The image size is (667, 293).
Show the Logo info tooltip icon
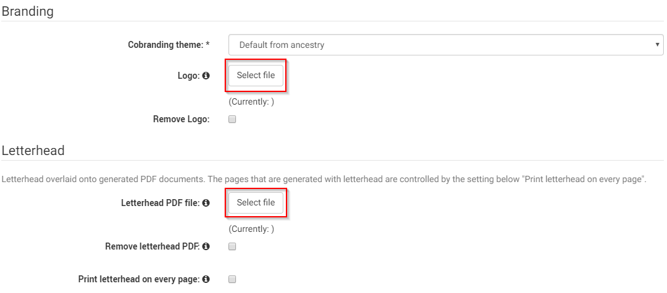click(206, 76)
